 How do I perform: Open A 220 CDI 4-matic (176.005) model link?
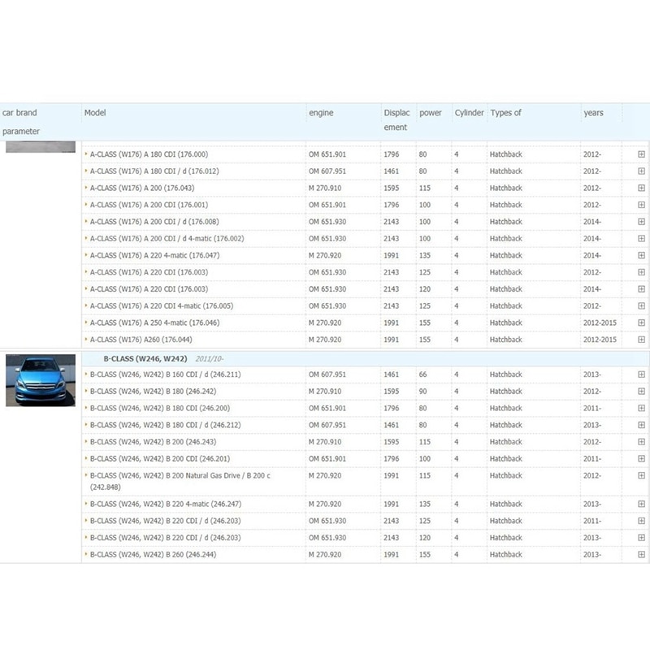pyautogui.click(x=162, y=306)
